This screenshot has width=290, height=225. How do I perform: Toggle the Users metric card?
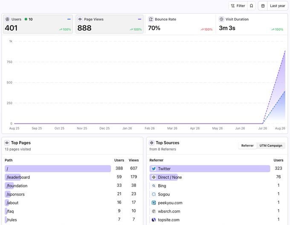38,24
